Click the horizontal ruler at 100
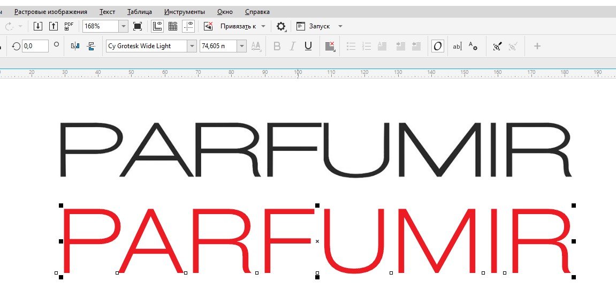The width and height of the screenshot is (616, 304). point(298,73)
